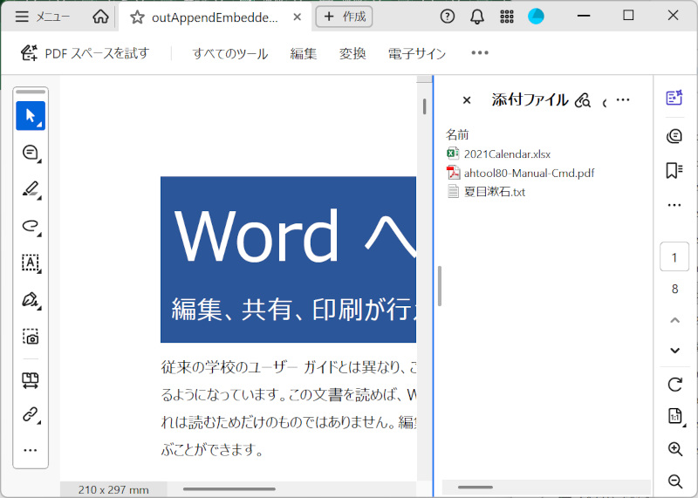698x498 pixels.
Task: Open すべてのツール menu
Action: [x=230, y=54]
